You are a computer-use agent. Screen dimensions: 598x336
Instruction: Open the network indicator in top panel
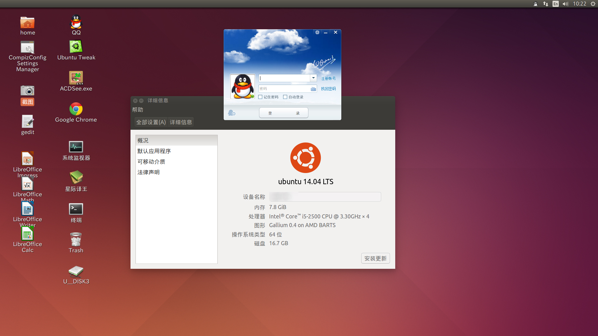coord(545,4)
